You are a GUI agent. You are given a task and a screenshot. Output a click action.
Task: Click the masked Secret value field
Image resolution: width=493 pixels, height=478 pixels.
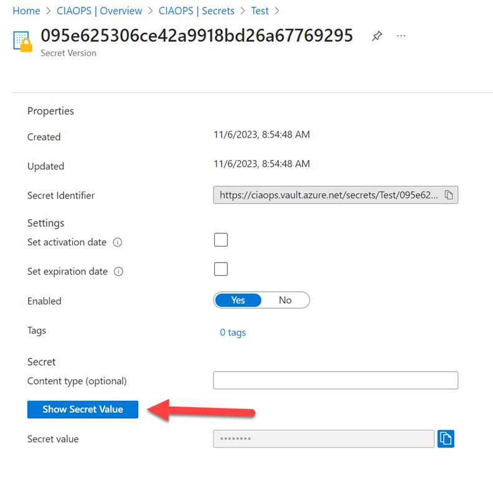tap(324, 439)
